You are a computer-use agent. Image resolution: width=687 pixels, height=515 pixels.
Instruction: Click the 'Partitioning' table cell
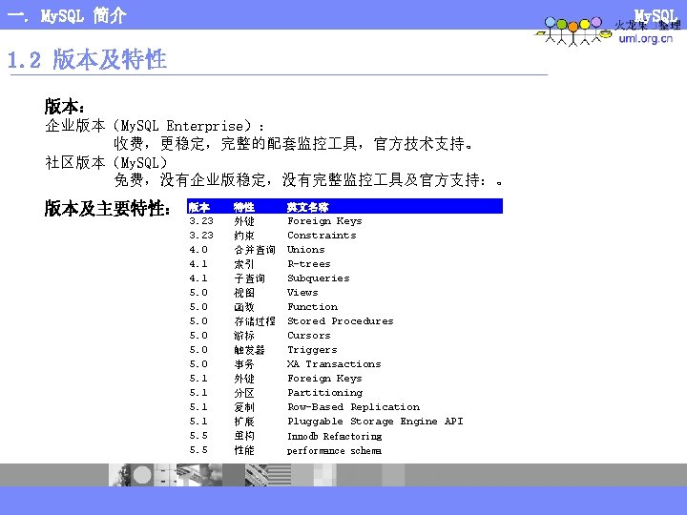[x=324, y=393]
